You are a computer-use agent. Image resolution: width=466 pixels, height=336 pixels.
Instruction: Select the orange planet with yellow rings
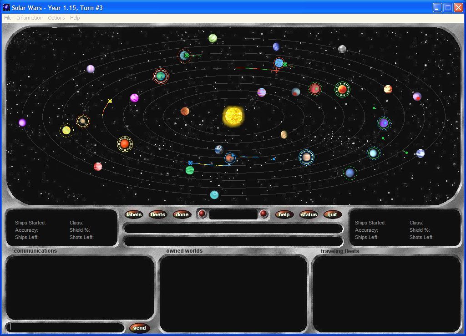125,144
